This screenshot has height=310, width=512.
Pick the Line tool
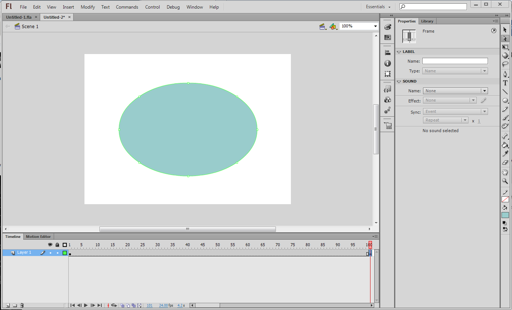[x=505, y=92]
